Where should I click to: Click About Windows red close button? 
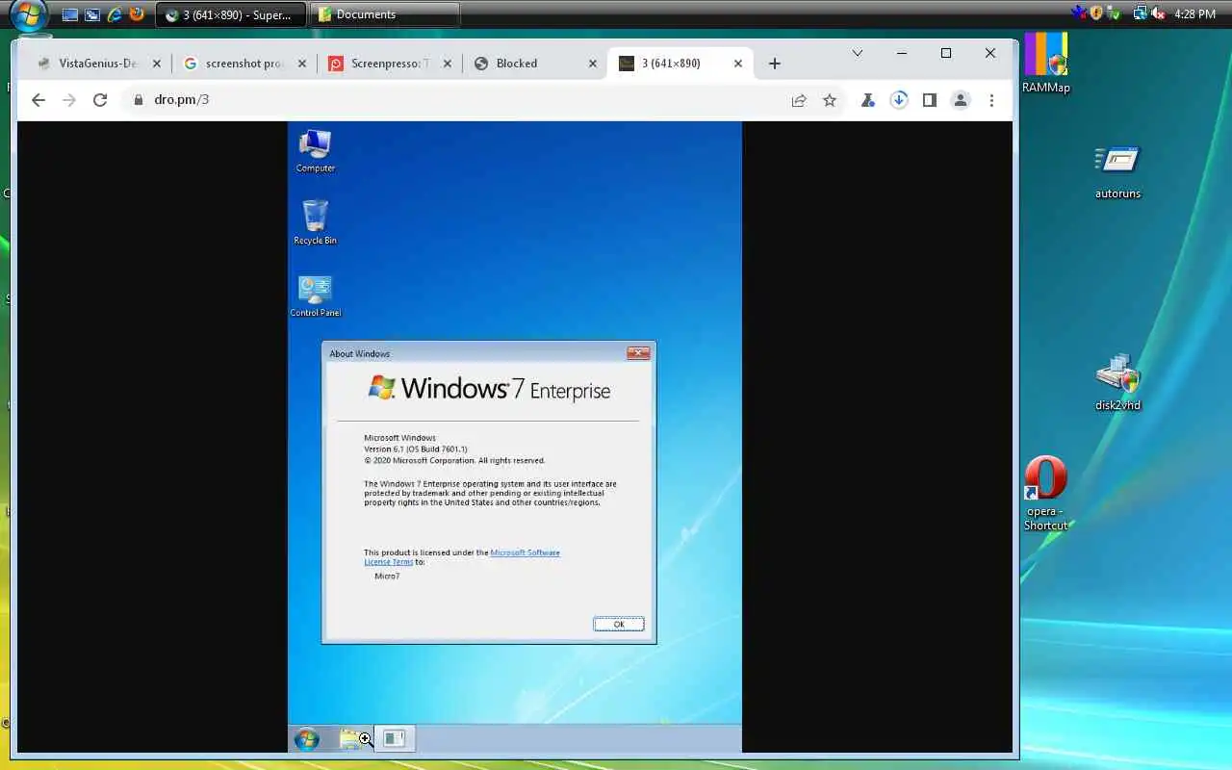click(x=638, y=353)
